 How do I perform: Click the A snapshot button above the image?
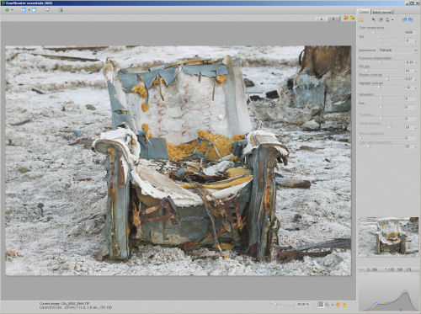(x=322, y=19)
